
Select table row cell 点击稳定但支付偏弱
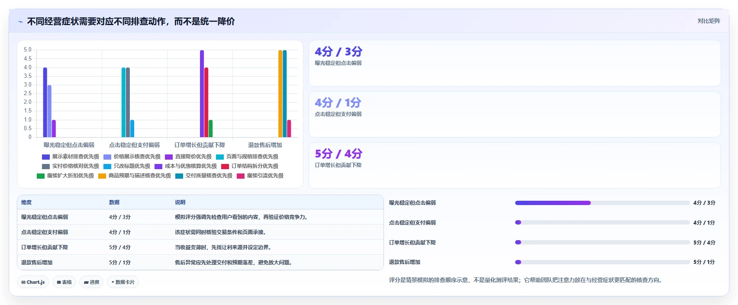tap(45, 232)
